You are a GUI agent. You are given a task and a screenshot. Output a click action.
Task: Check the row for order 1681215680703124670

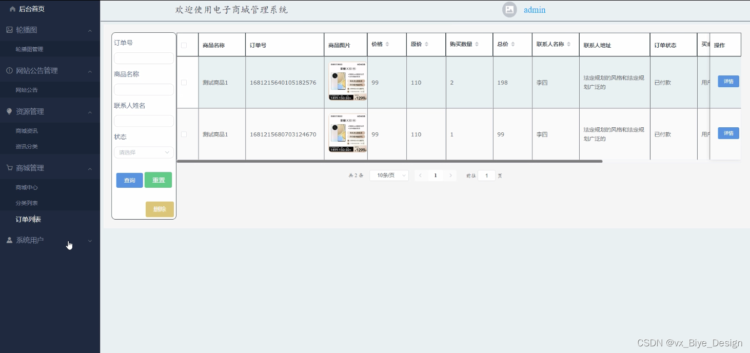point(184,134)
